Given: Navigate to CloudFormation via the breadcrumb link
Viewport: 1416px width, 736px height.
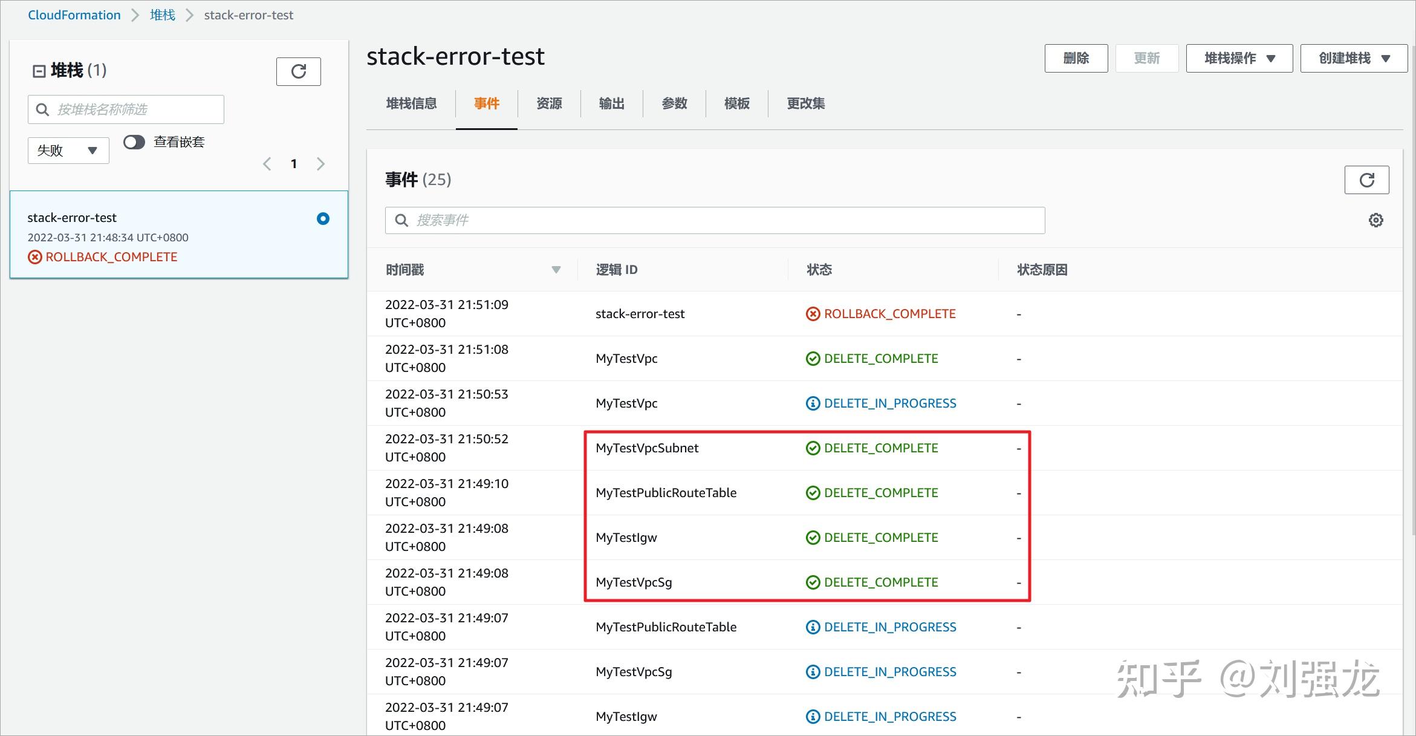Looking at the screenshot, I should tap(74, 15).
